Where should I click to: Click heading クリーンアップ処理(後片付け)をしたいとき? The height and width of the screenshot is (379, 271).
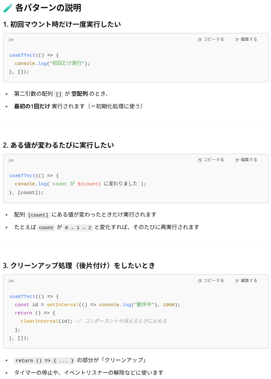[79, 266]
